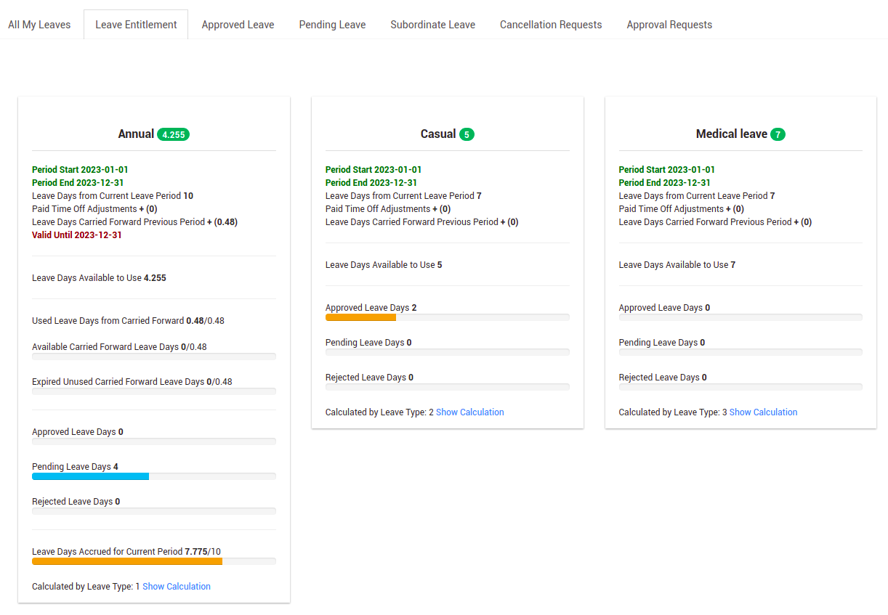Show Calculation for the Annual leave card

[x=177, y=587]
